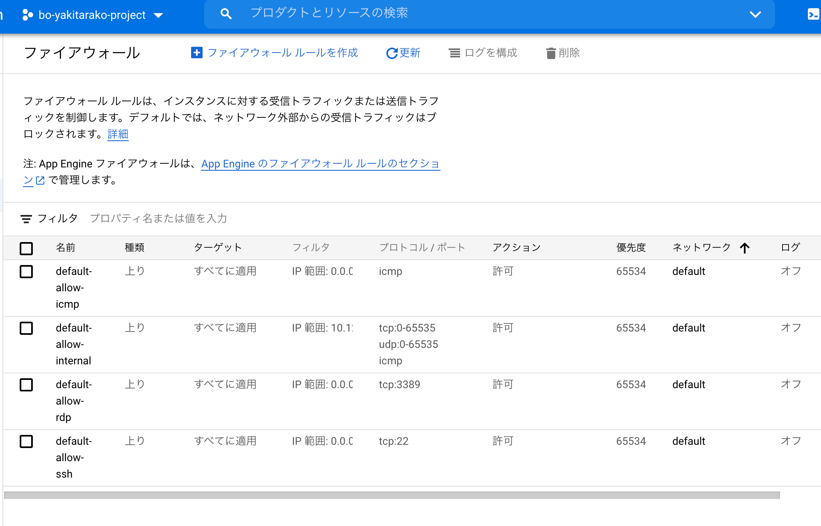Expand the search options chevron in blue bar
Viewport: 821px width, 526px height.
755,15
